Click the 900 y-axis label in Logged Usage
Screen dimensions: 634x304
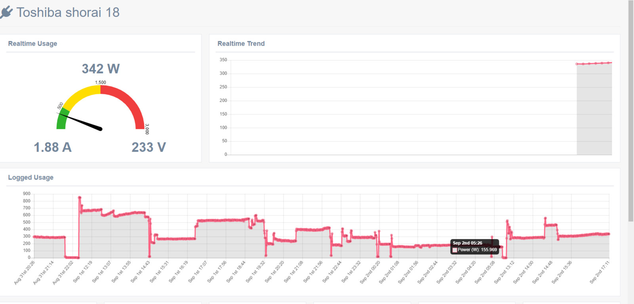27,194
